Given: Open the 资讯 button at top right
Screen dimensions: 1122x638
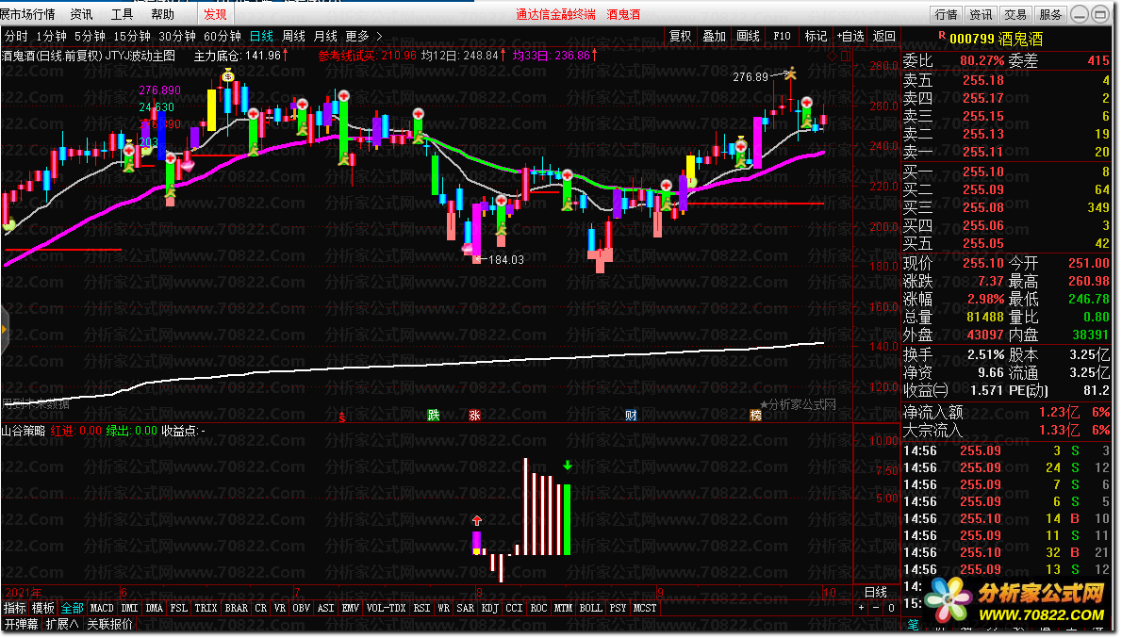Looking at the screenshot, I should point(981,14).
